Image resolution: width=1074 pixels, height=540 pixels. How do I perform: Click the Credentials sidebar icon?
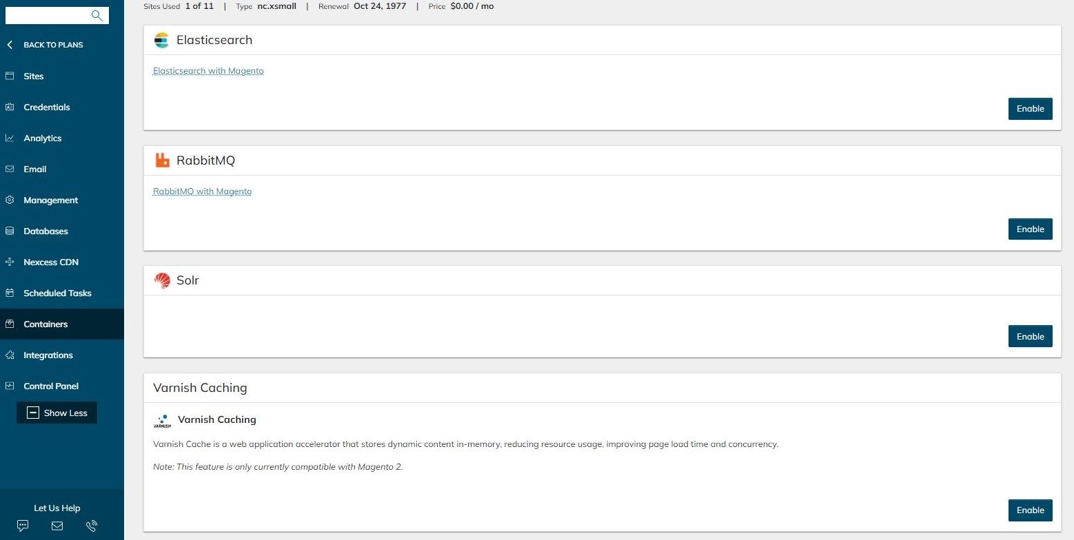click(10, 107)
